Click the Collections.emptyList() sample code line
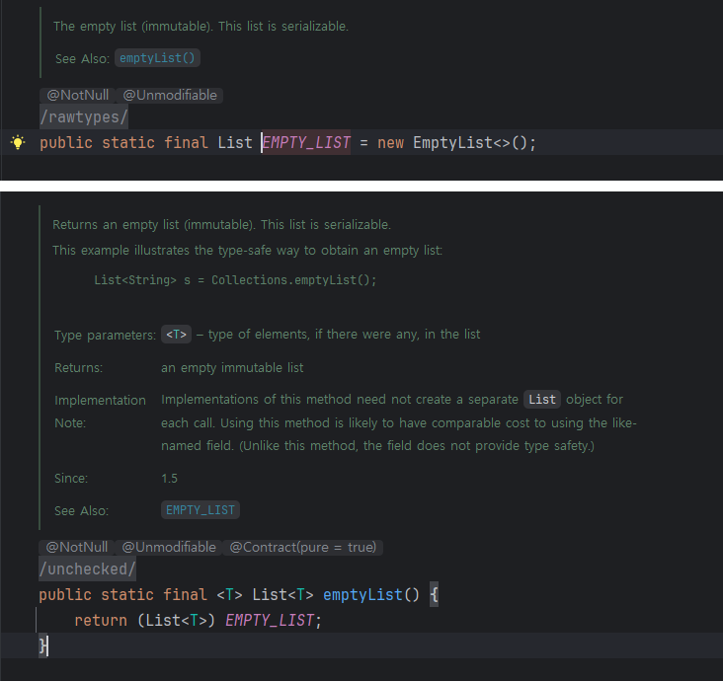Image resolution: width=723 pixels, height=682 pixels. [235, 279]
